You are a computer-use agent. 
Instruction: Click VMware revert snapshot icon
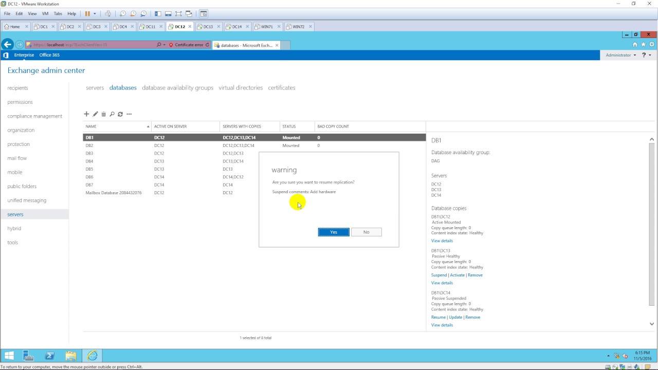coord(133,13)
